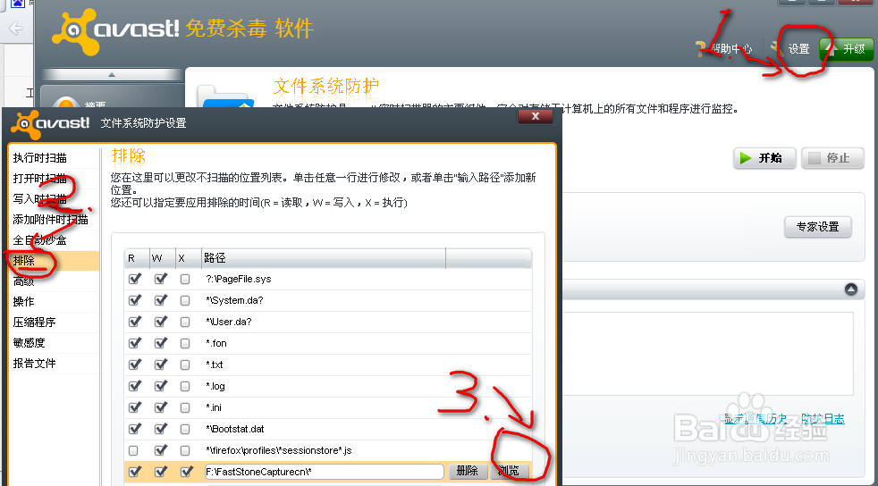Select 报告文件 in settings sidebar
Image resolution: width=878 pixels, height=486 pixels.
point(34,364)
